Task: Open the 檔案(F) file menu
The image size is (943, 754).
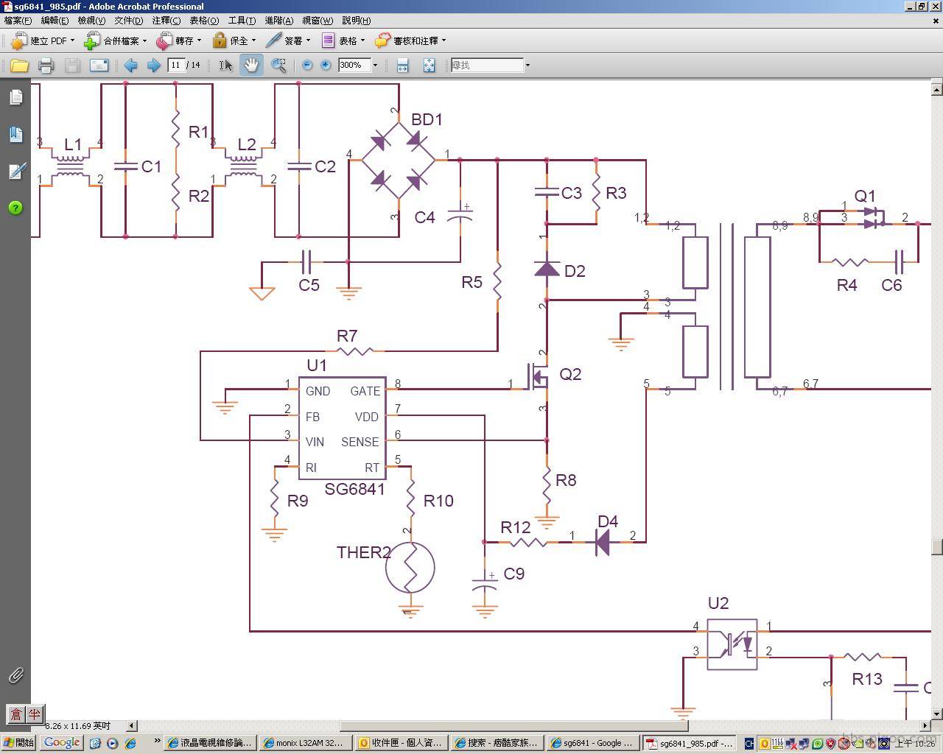Action: click(x=18, y=21)
